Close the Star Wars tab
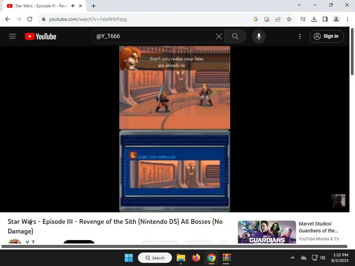Image resolution: width=355 pixels, height=266 pixels. (80, 6)
